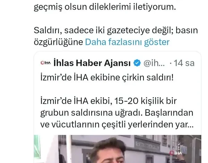Click the man's face in the video thumbnail
The width and height of the screenshot is (208, 163).
[x=109, y=154]
